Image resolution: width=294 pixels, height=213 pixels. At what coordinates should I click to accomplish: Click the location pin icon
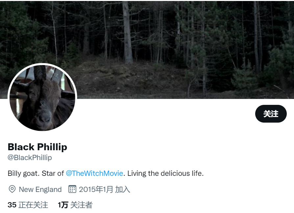coord(12,189)
